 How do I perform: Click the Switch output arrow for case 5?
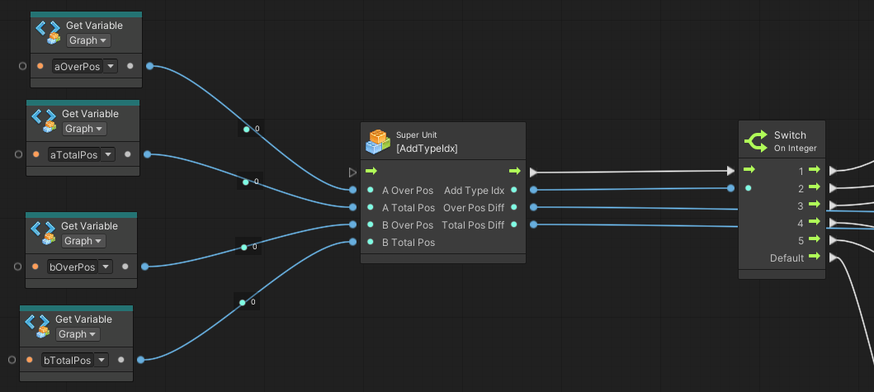(x=815, y=239)
